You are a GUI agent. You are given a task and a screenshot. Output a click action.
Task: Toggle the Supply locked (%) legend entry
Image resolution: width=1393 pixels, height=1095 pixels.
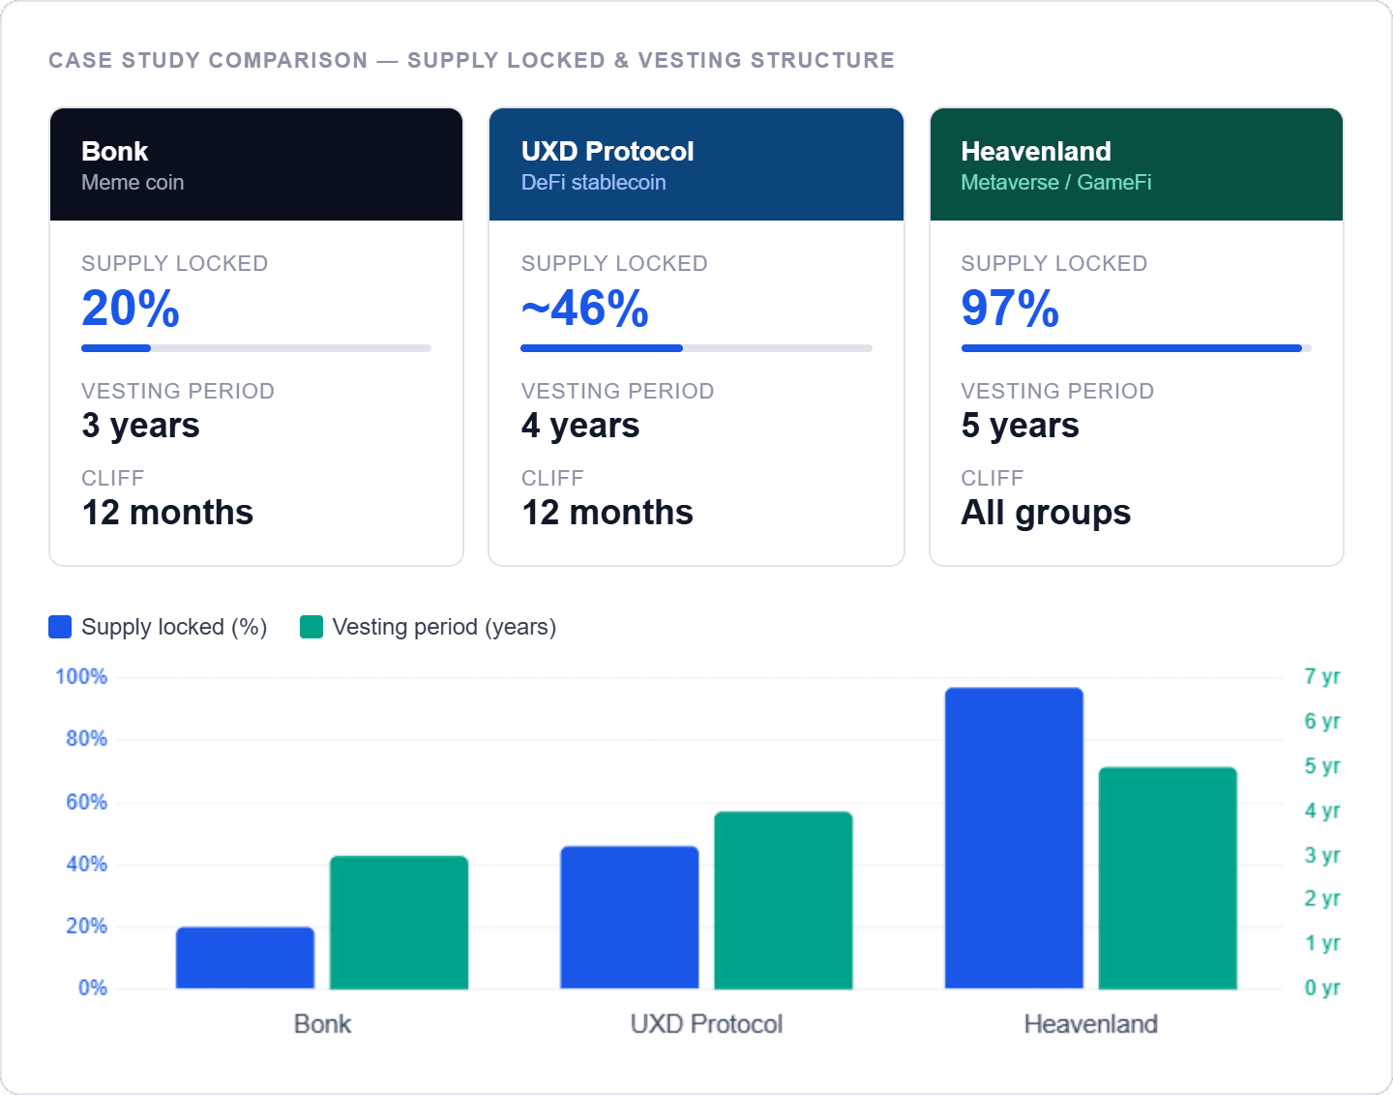pyautogui.click(x=158, y=627)
